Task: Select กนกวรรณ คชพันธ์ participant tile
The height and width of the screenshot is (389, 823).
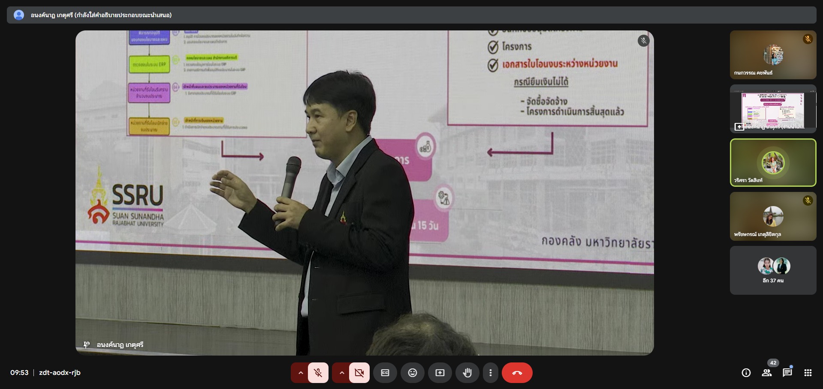Action: (x=773, y=55)
